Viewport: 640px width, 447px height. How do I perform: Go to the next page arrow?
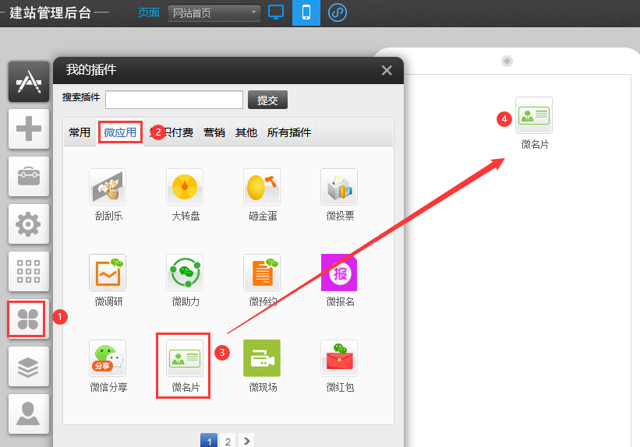pos(246,441)
